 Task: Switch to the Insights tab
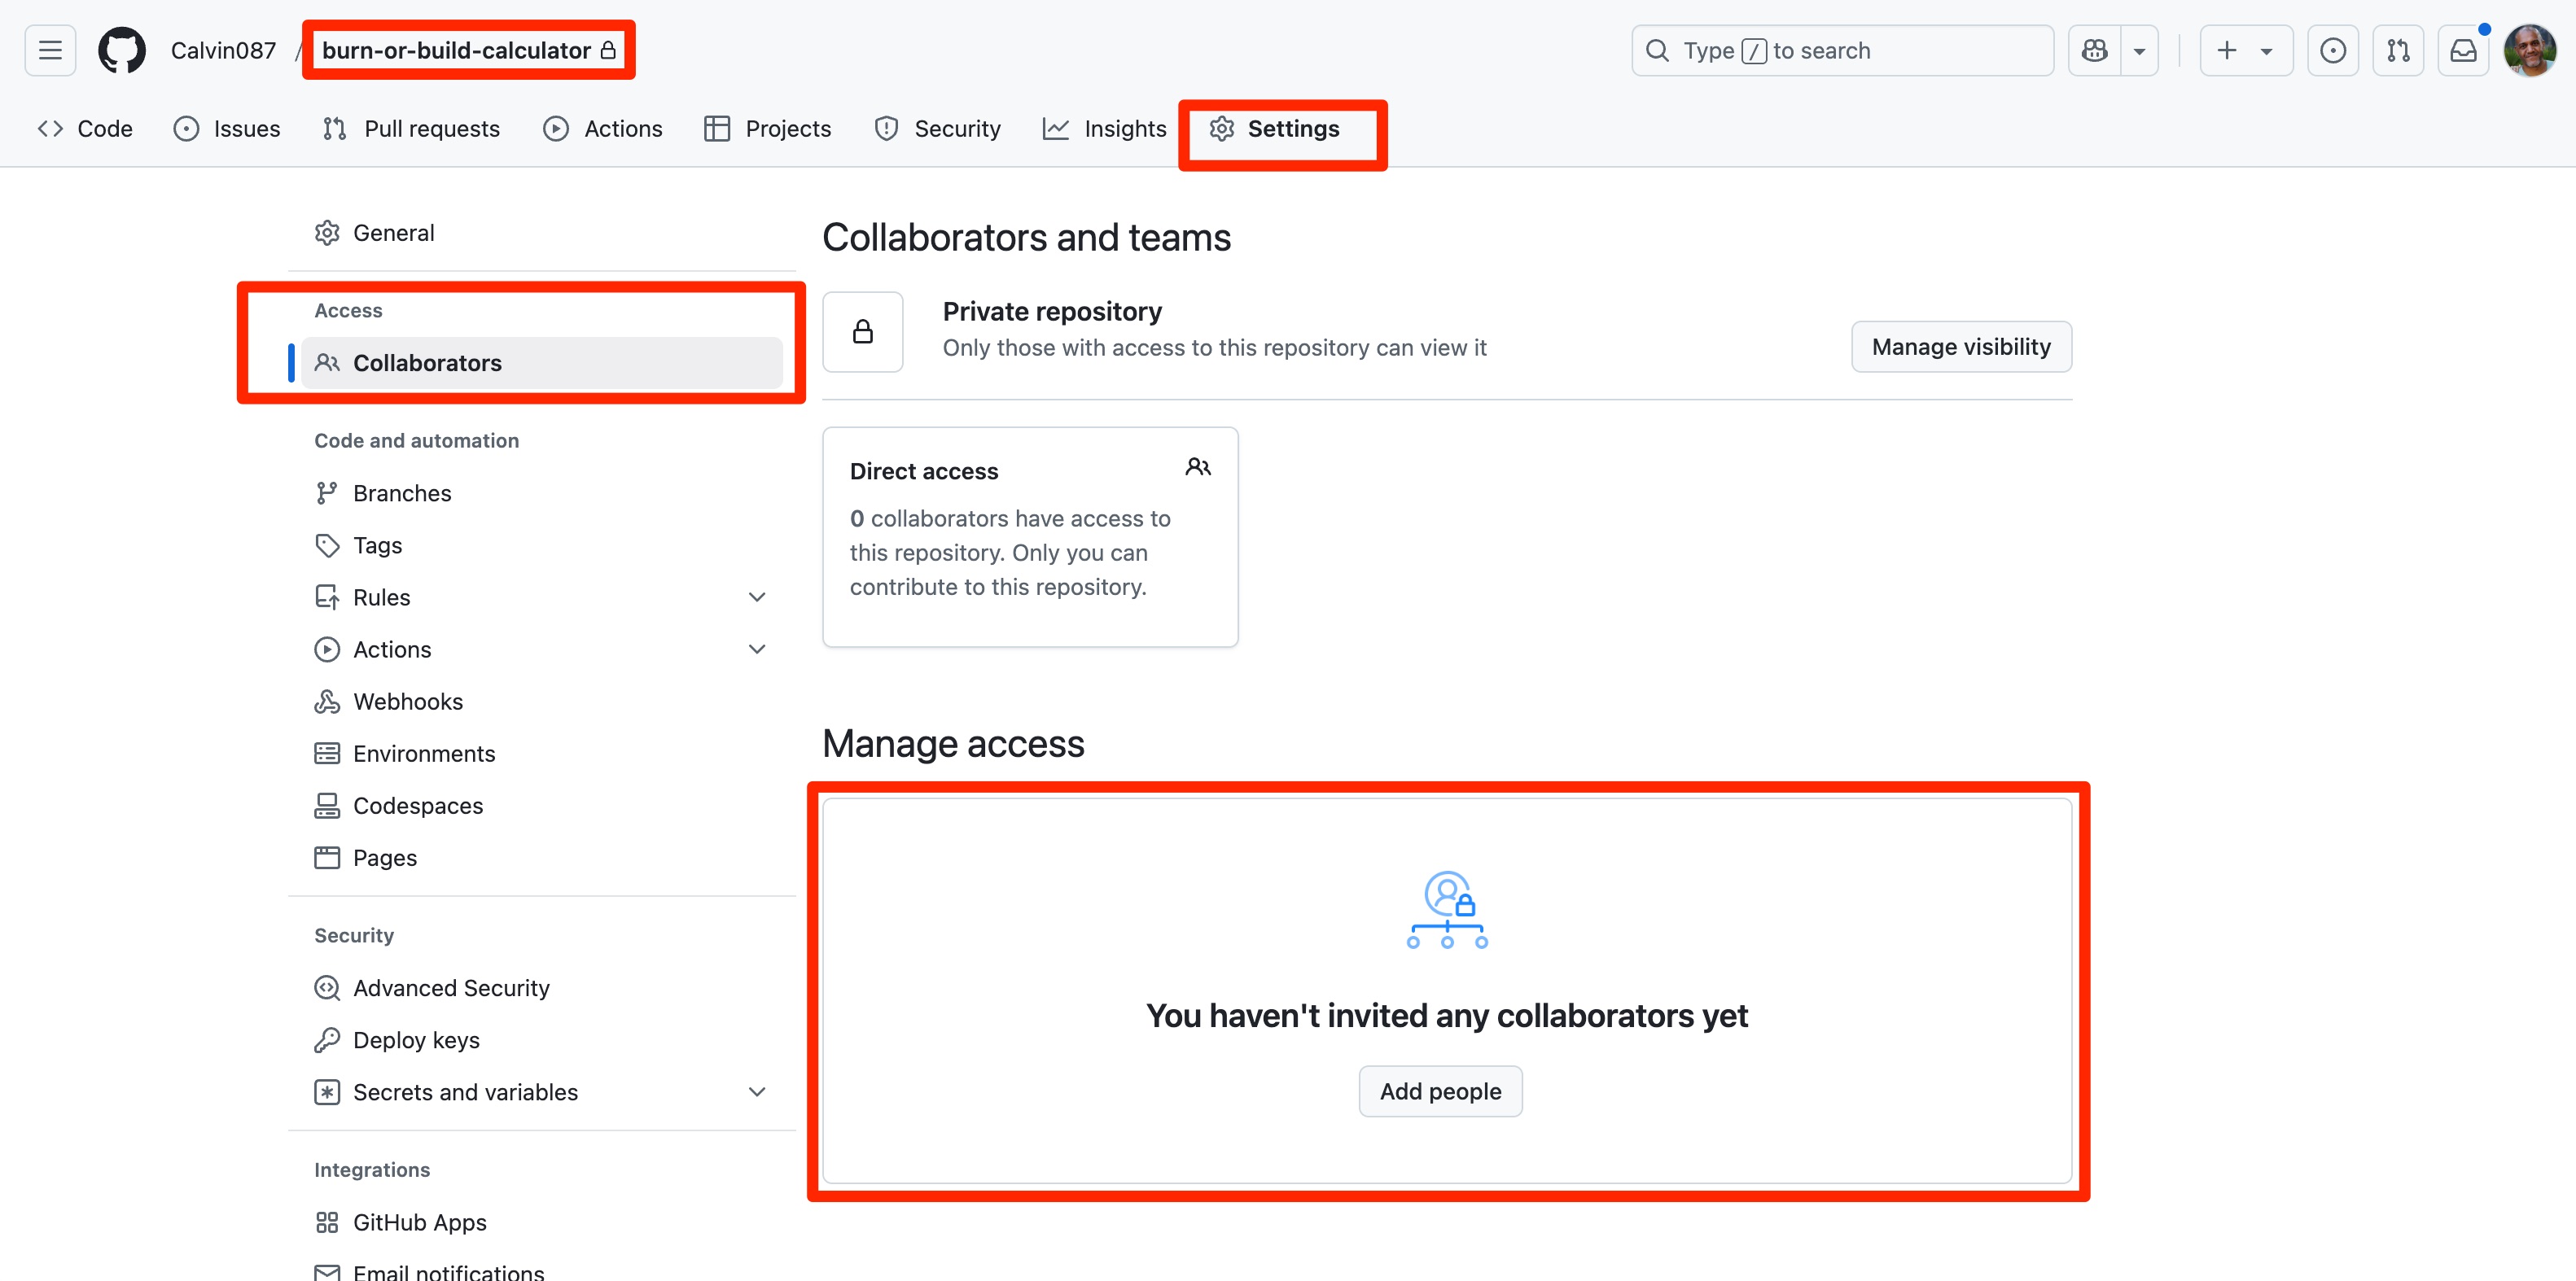pos(1104,129)
